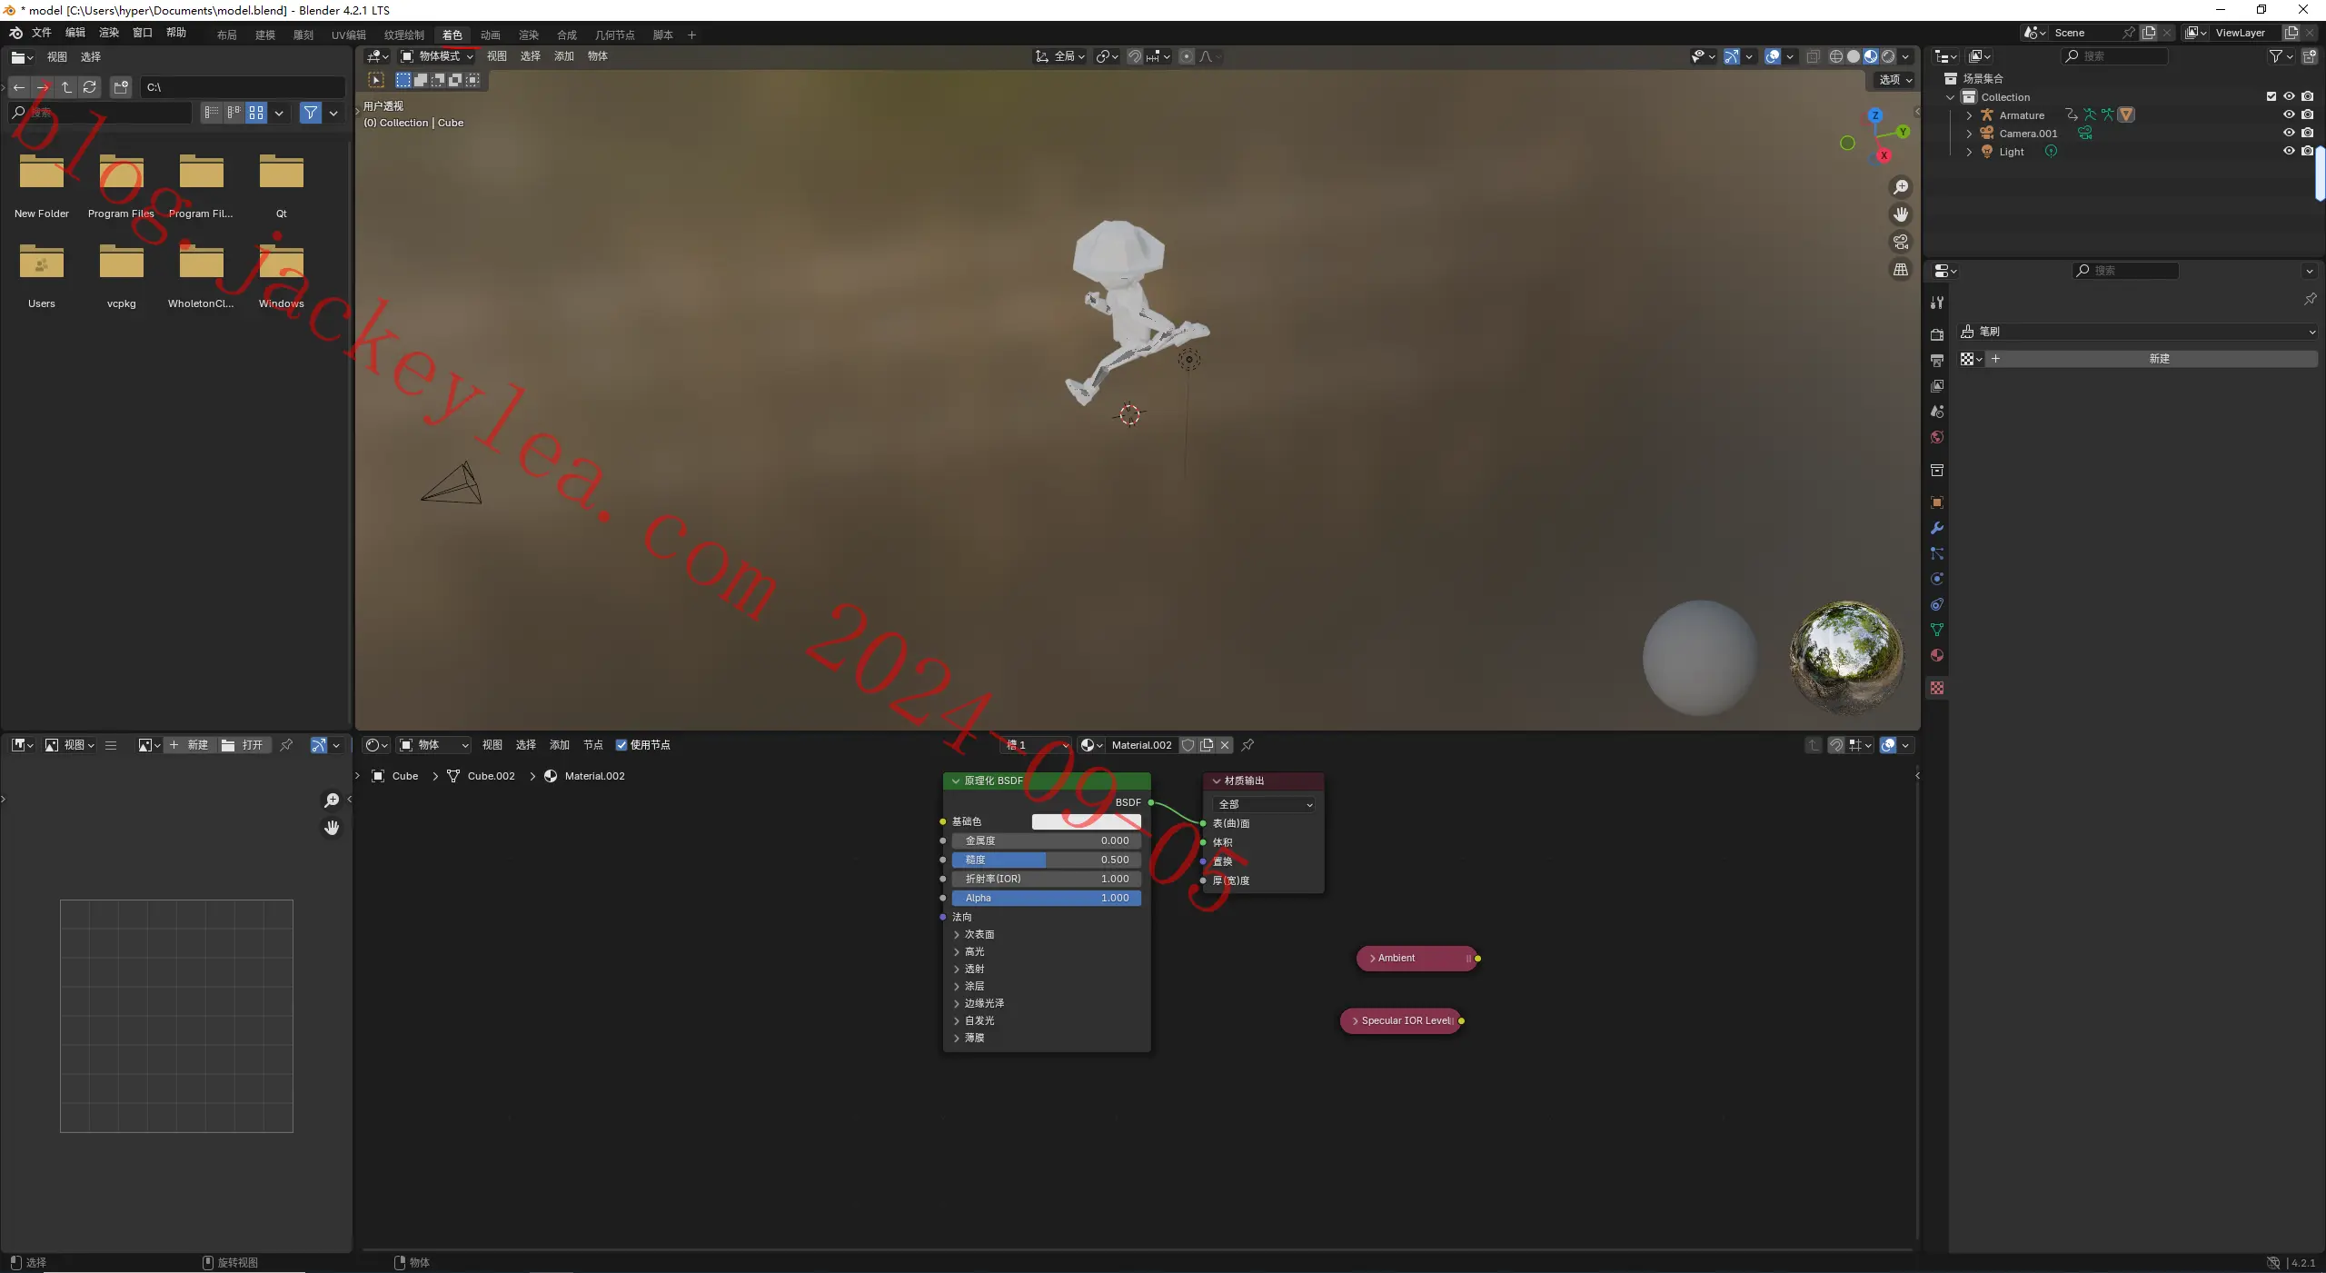Refresh the file browser listing
This screenshot has height=1273, width=2326.
(x=89, y=87)
